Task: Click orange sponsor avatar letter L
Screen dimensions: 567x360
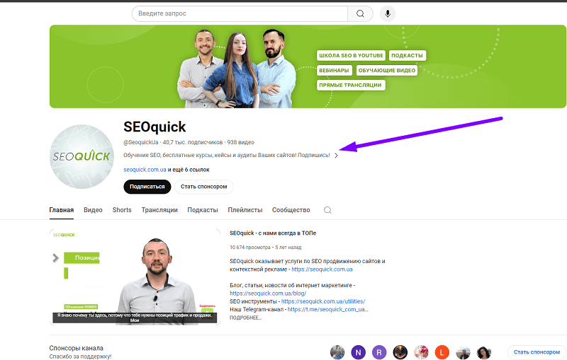Action: (x=442, y=352)
